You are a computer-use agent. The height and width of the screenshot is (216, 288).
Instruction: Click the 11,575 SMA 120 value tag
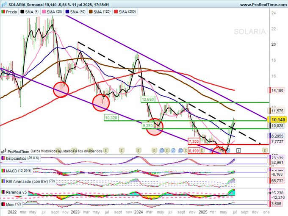(x=277, y=111)
